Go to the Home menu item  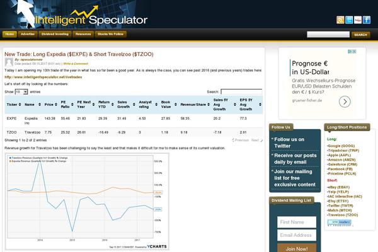pos(9,34)
